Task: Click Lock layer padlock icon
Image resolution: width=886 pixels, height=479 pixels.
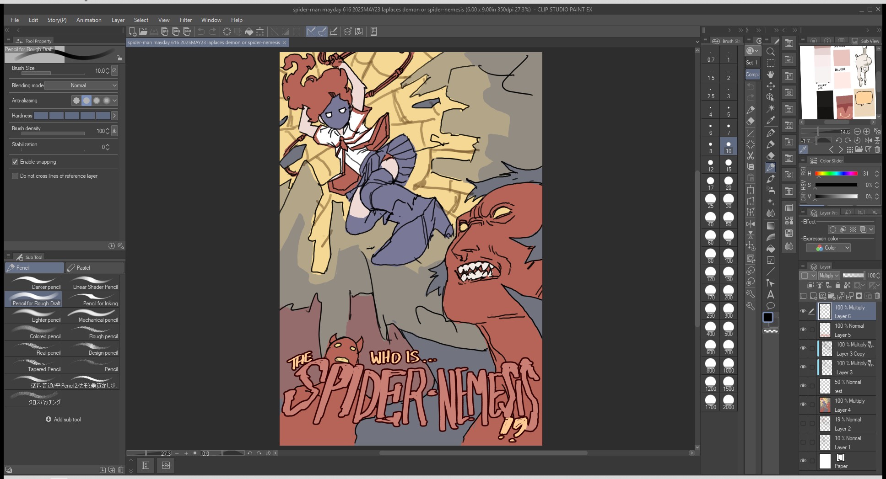Action: (838, 285)
